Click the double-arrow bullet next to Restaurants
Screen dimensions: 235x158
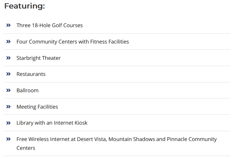click(9, 74)
